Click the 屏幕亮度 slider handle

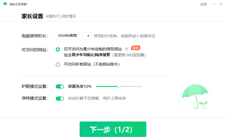coord(119,86)
